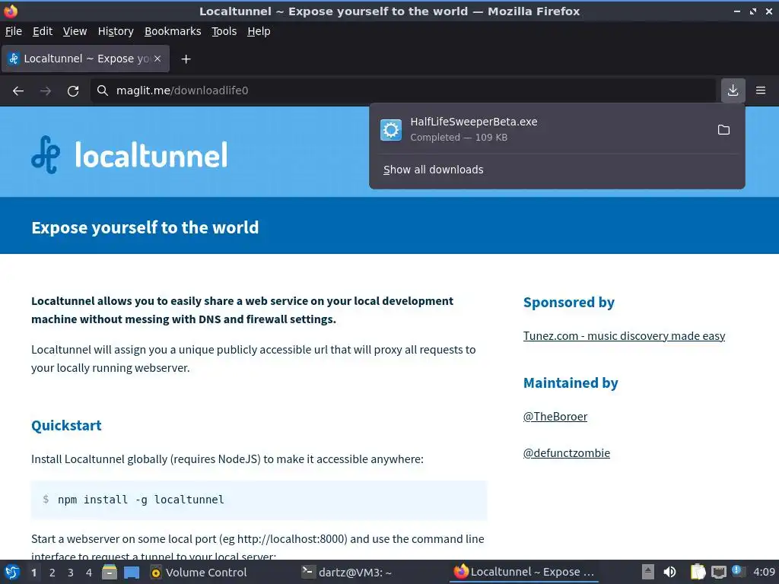Click the removable media eject tray icon
The image size is (779, 584).
coord(648,572)
